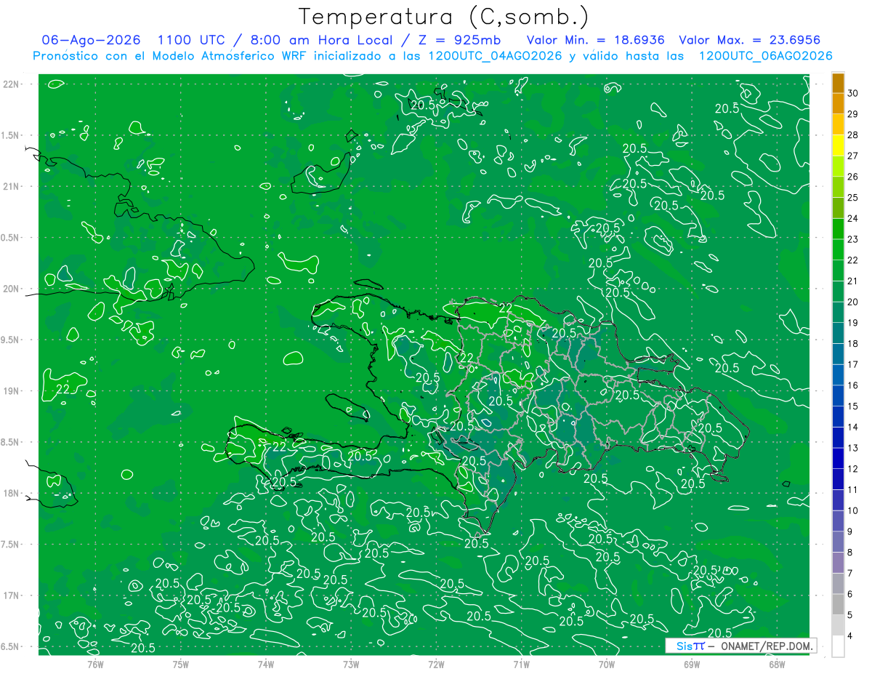Click the valid-until time '1200UTC_06AGO2026'
The width and height of the screenshot is (872, 674).
tap(765, 56)
